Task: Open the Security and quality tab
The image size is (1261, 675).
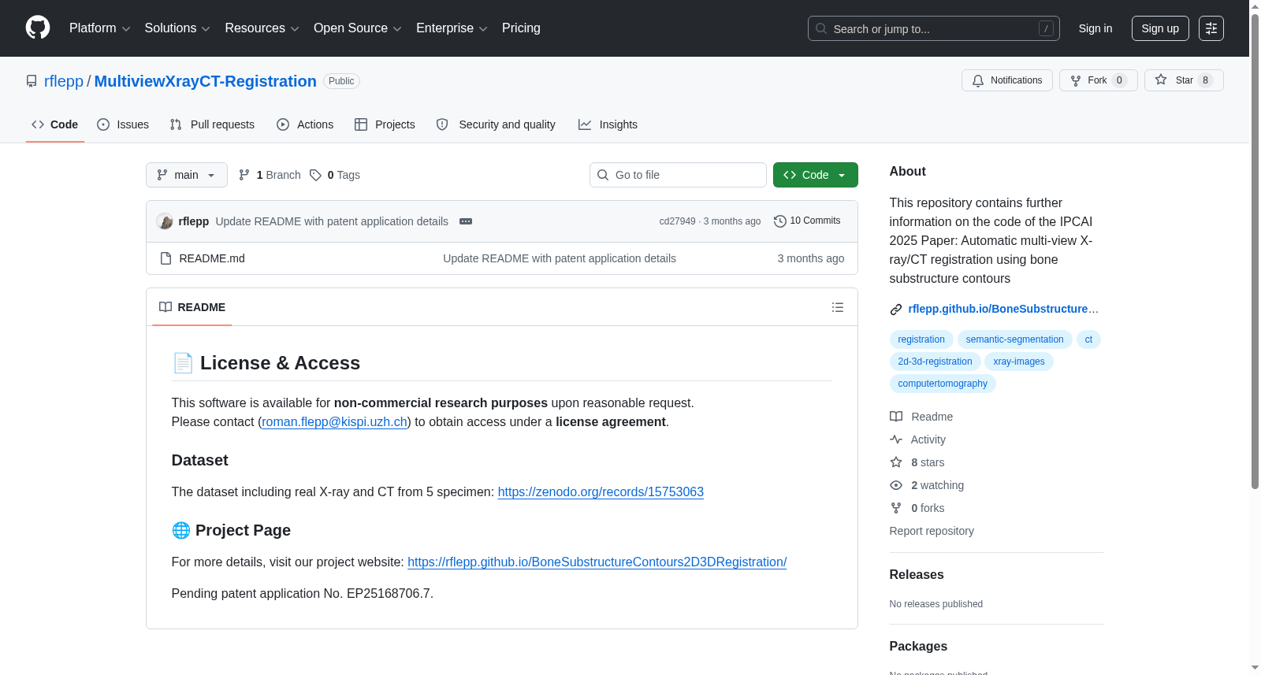Action: (x=496, y=124)
